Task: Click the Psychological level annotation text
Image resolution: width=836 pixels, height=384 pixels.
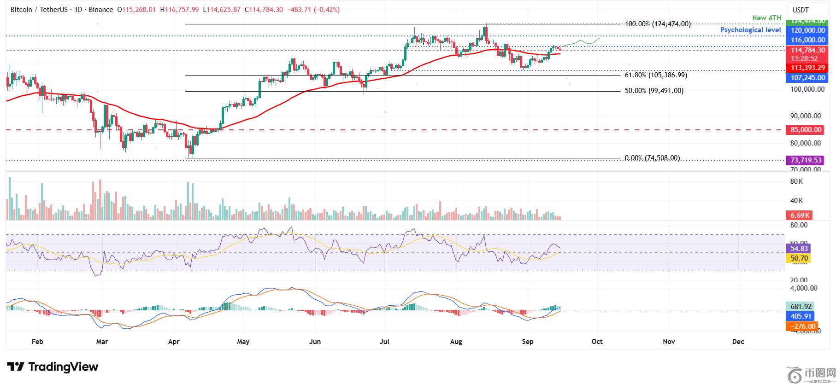Action: (750, 30)
